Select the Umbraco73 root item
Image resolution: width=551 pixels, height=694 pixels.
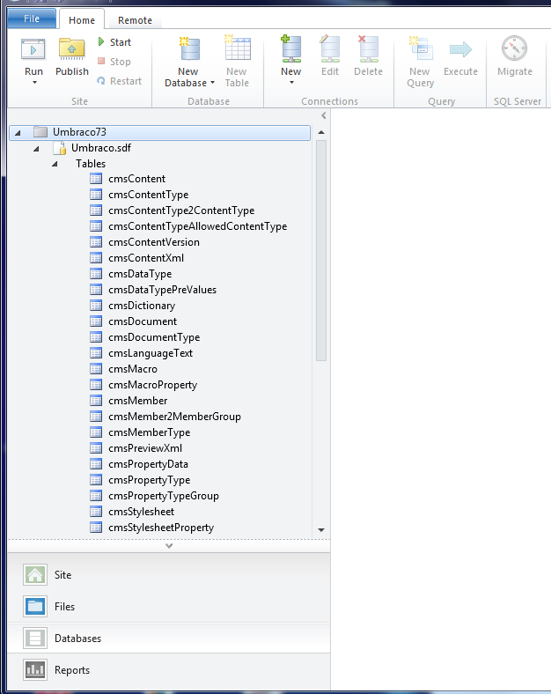click(x=159, y=132)
